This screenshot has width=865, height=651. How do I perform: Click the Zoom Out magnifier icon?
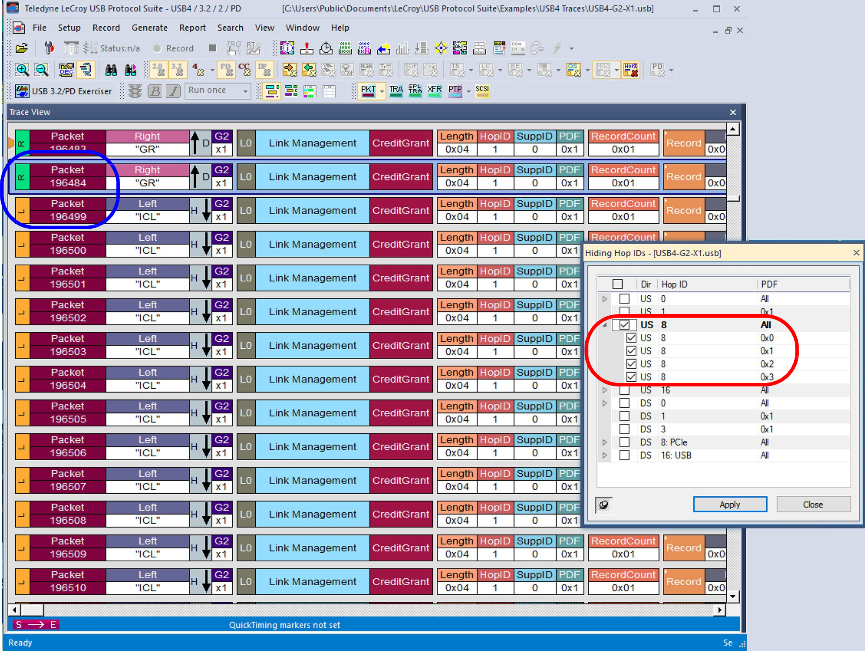pyautogui.click(x=41, y=70)
